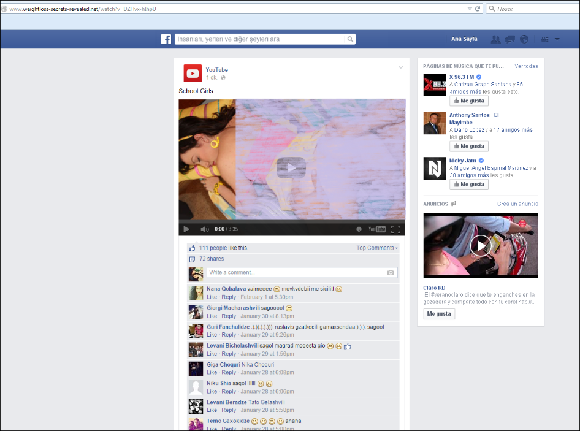Viewport: 580px width, 431px height.
Task: Click Anuncios megaphone icon
Action: click(453, 204)
